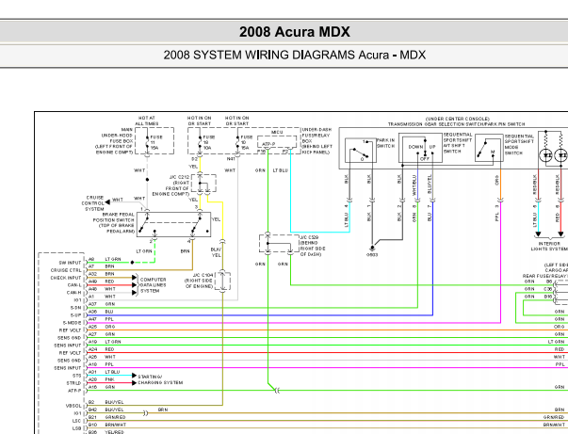Click the '(UNDER CENTER CONSOLE)' location note
This screenshot has width=568, height=434.
(x=458, y=119)
